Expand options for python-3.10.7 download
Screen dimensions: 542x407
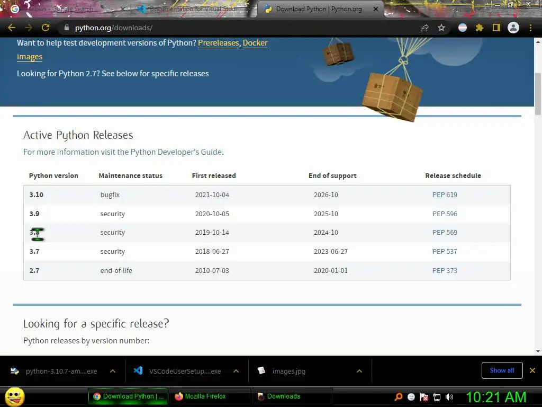[113, 371]
